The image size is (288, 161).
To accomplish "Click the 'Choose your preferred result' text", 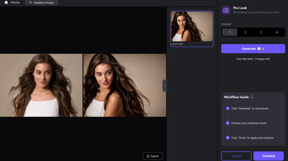I will point(249,123).
